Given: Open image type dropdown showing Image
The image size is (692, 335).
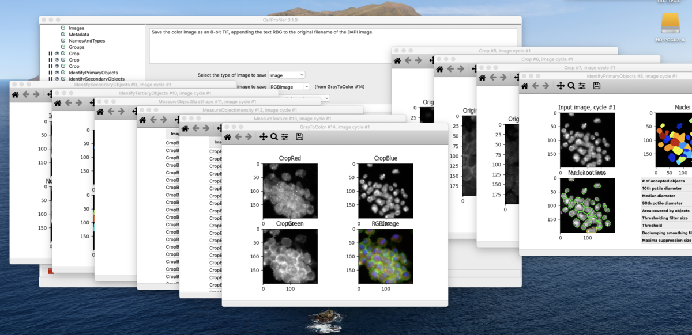Looking at the screenshot, I should [287, 75].
